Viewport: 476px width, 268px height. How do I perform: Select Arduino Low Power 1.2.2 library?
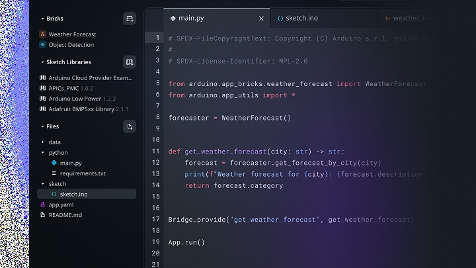pos(82,99)
